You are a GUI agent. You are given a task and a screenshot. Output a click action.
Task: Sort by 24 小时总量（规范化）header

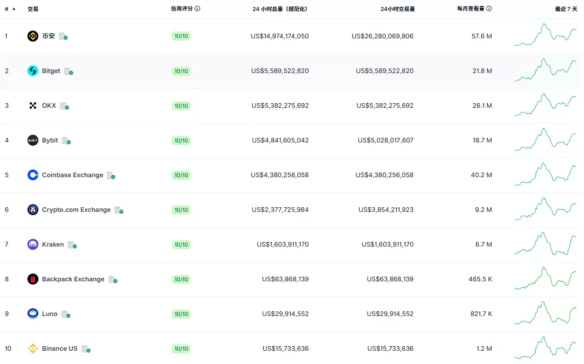pyautogui.click(x=280, y=9)
